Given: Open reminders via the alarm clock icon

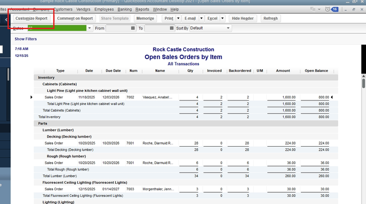Looking at the screenshot, I should click(x=327, y=9).
